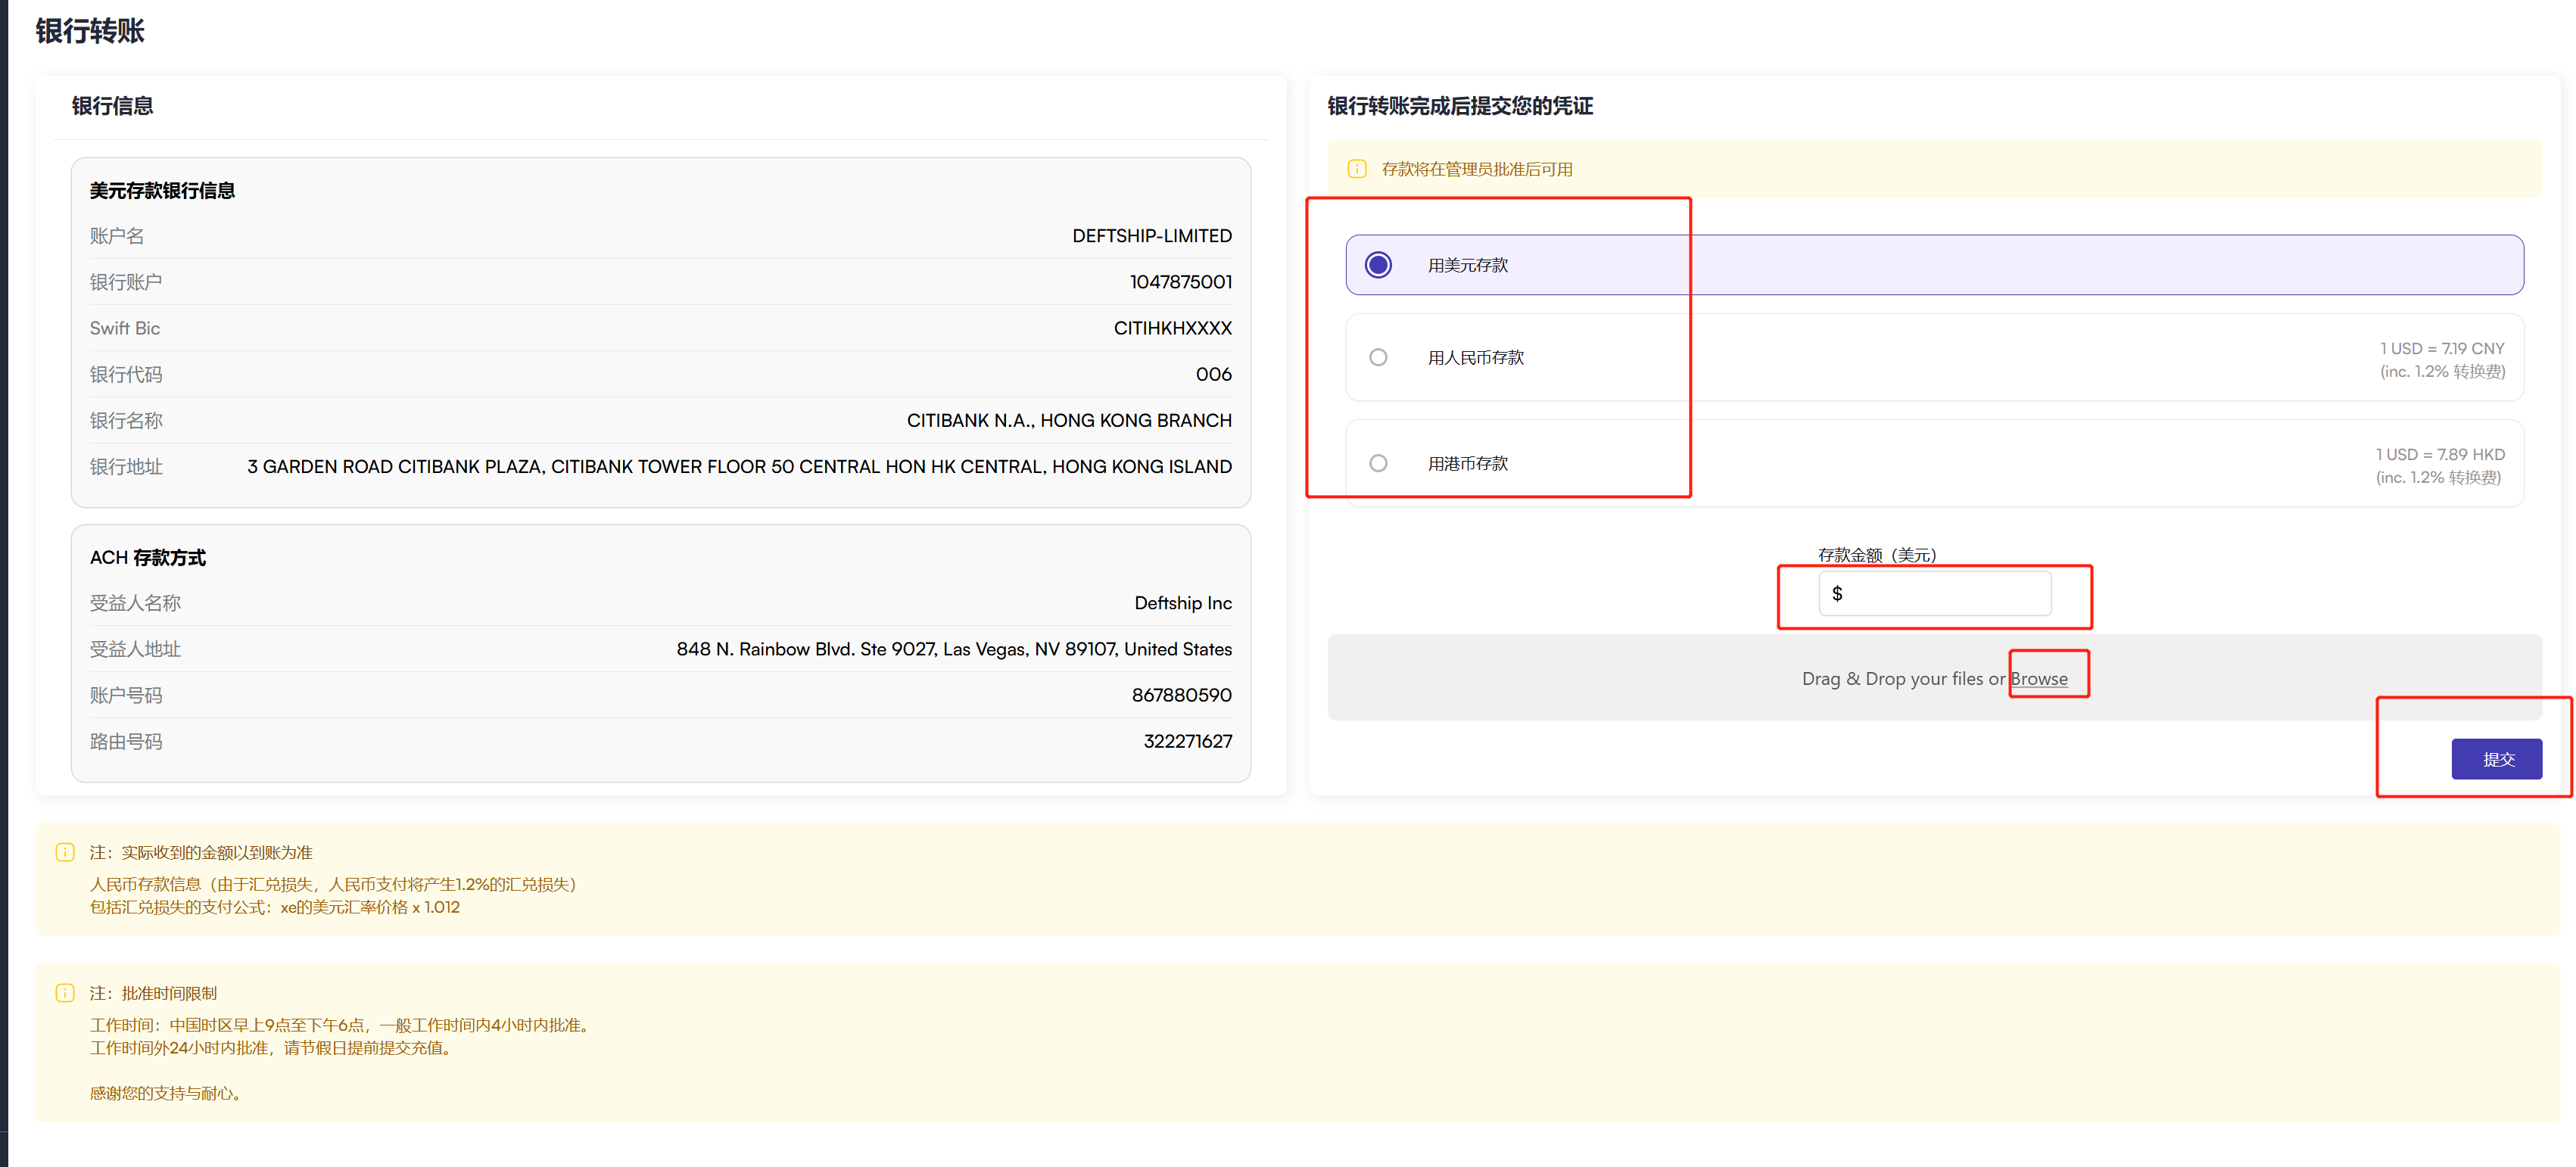Screen dimensions: 2576x1167
Task: Click the bank name CITIBANK N.A., HONG KONG BRANCH
Action: click(x=1069, y=420)
